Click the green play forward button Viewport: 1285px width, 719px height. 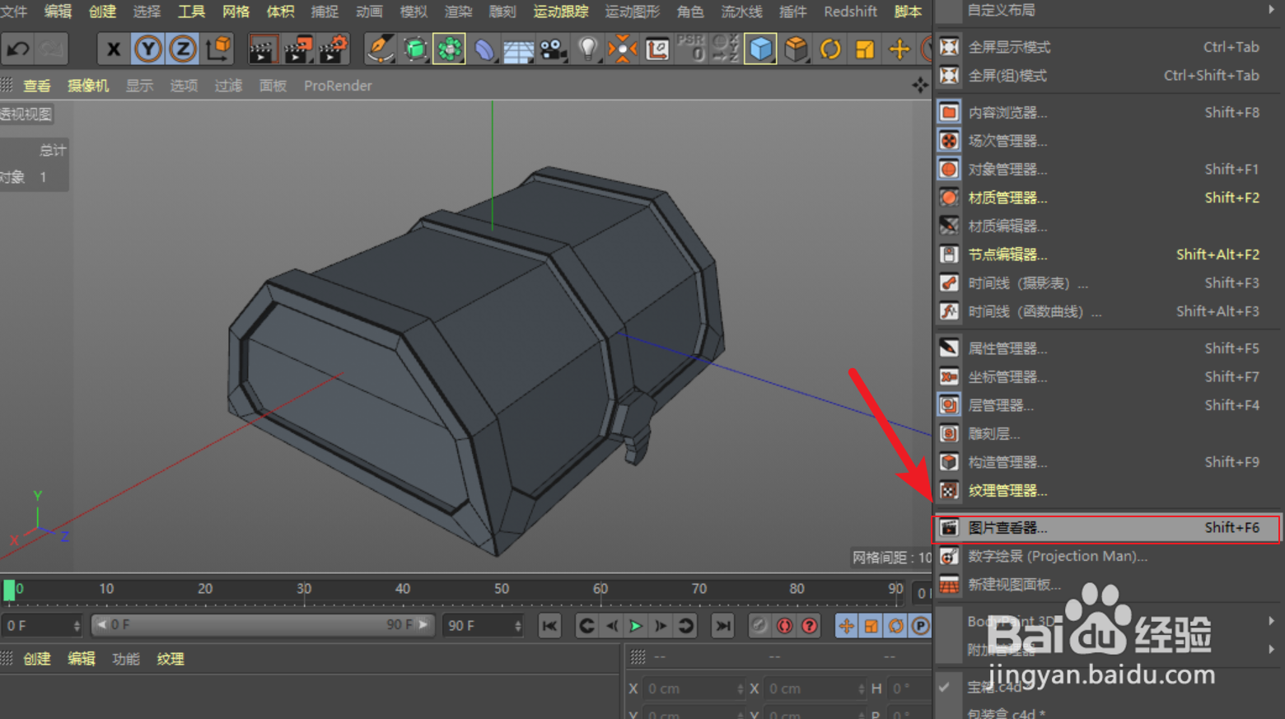coord(635,626)
